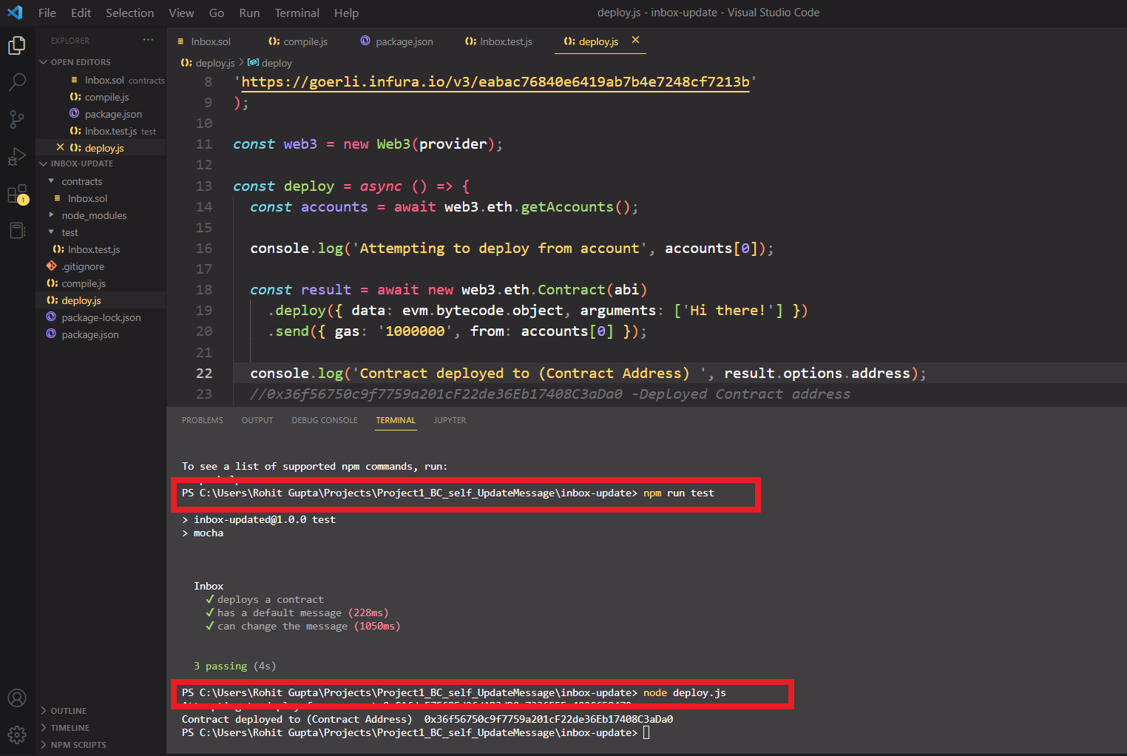Open the Help menu
This screenshot has height=756, width=1127.
(346, 13)
